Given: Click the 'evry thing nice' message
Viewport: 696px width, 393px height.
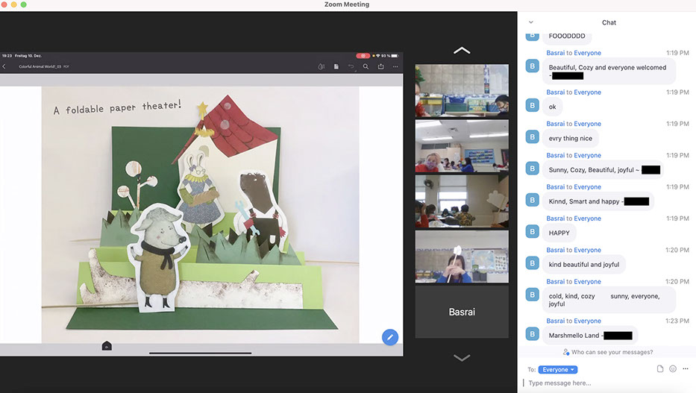Looking at the screenshot, I should pos(571,139).
